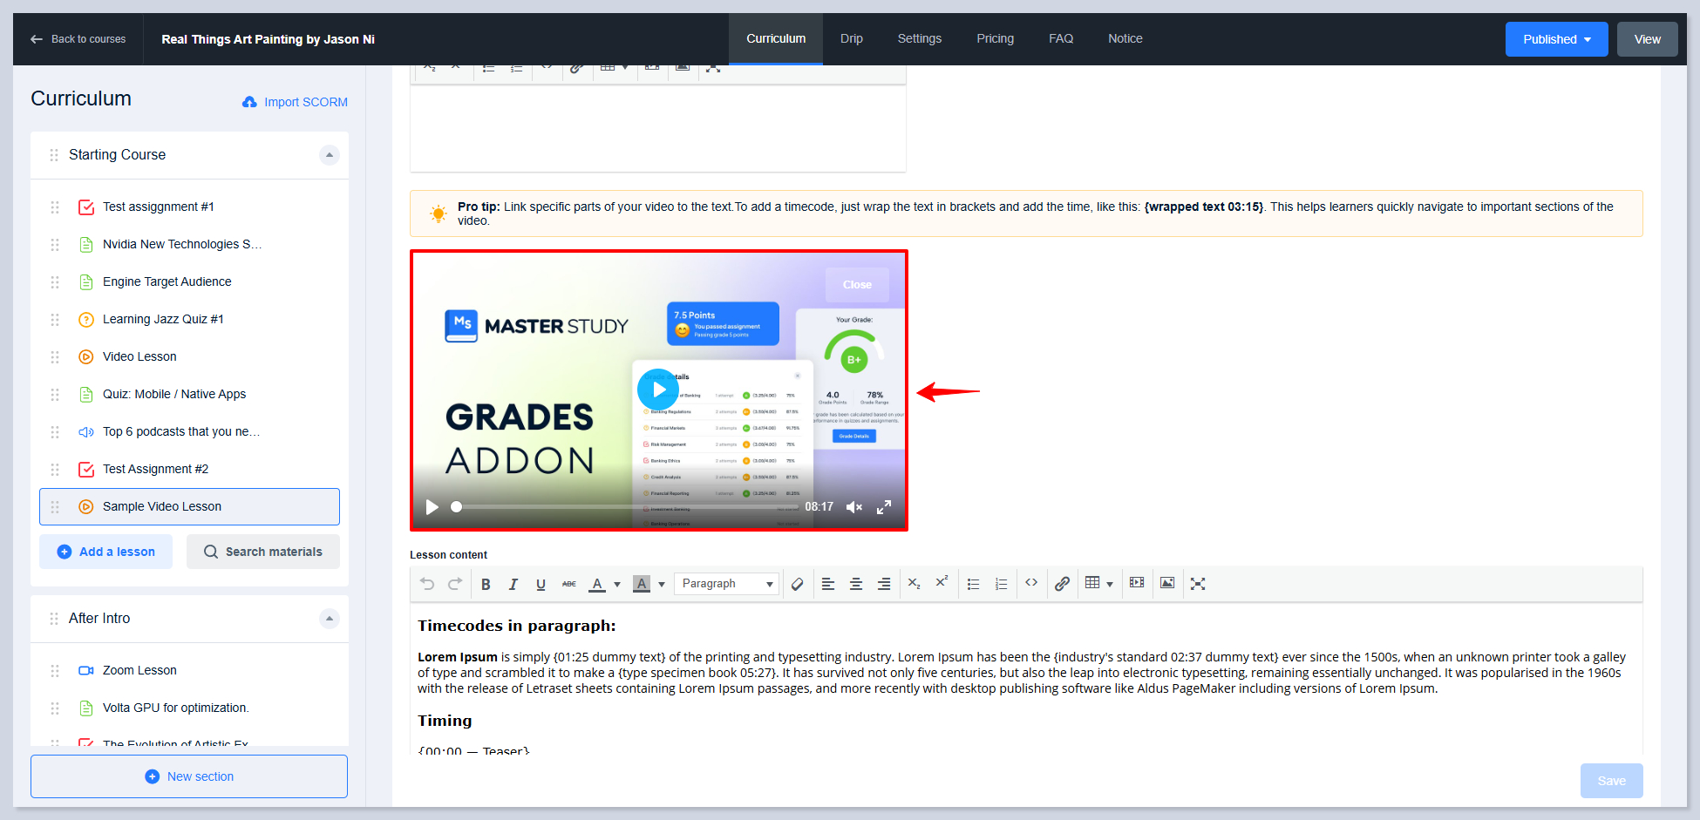Click the small play button in video controls
The width and height of the screenshot is (1700, 820).
coord(432,507)
